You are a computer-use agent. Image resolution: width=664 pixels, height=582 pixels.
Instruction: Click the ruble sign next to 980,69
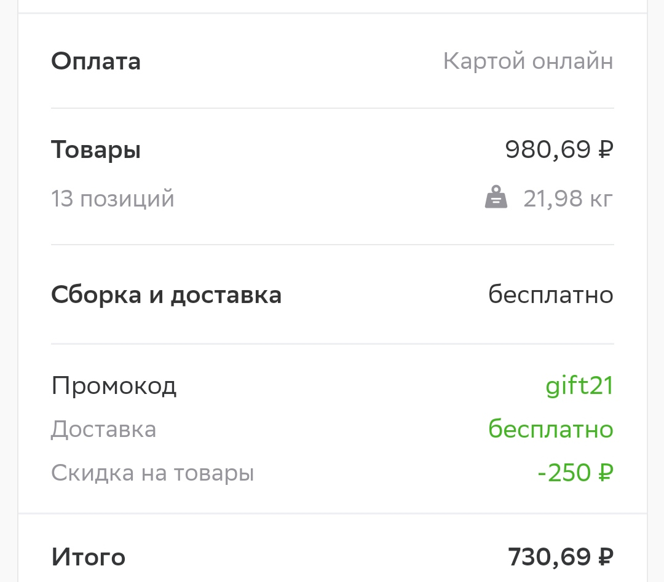click(x=606, y=149)
